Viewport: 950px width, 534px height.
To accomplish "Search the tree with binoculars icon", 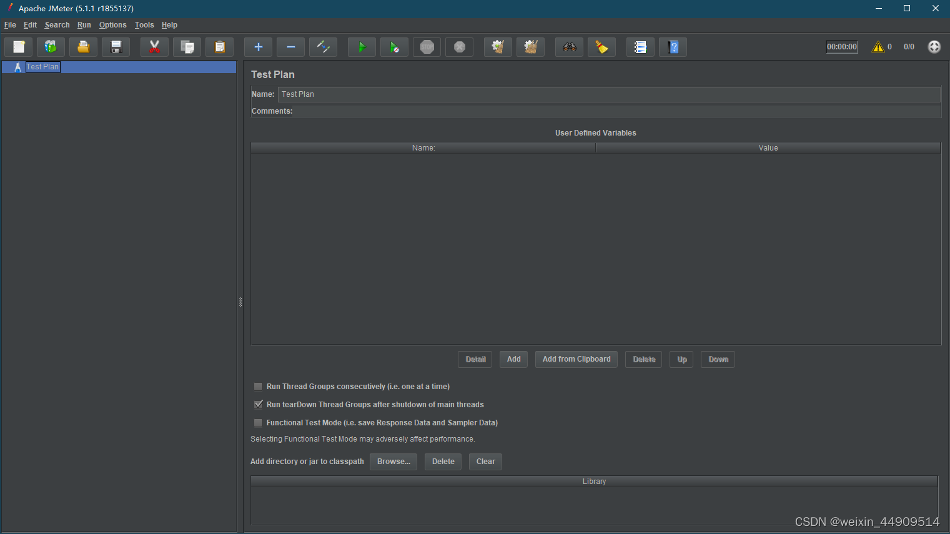I will pyautogui.click(x=569, y=47).
